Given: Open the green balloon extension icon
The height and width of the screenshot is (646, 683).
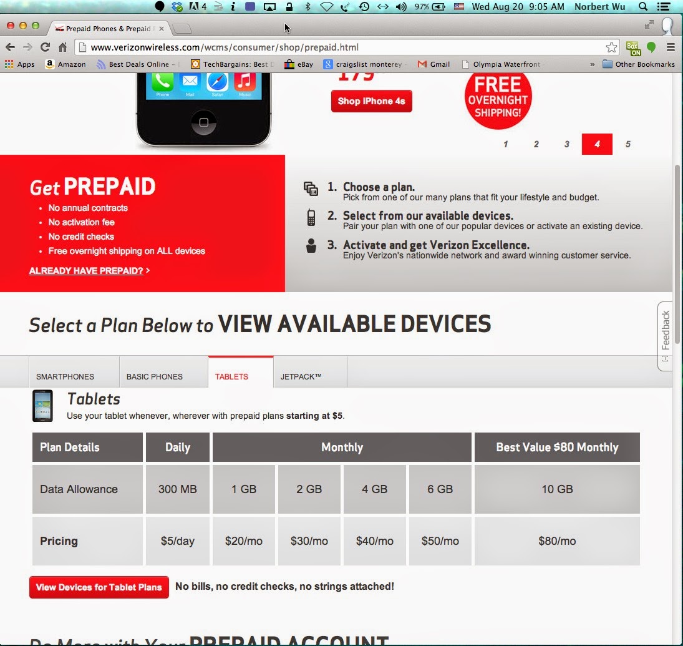Looking at the screenshot, I should [651, 47].
